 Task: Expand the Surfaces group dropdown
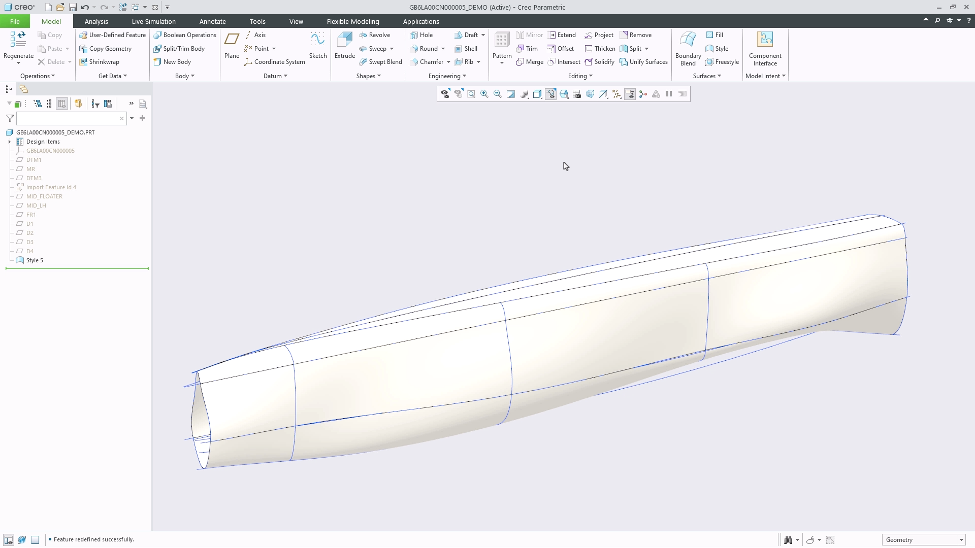[707, 76]
